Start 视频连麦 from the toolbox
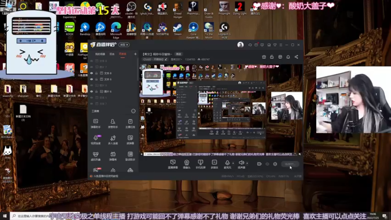This screenshot has height=220, width=391. tap(95, 140)
